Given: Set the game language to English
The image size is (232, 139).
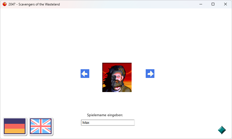Looking at the screenshot, I should 41,126.
